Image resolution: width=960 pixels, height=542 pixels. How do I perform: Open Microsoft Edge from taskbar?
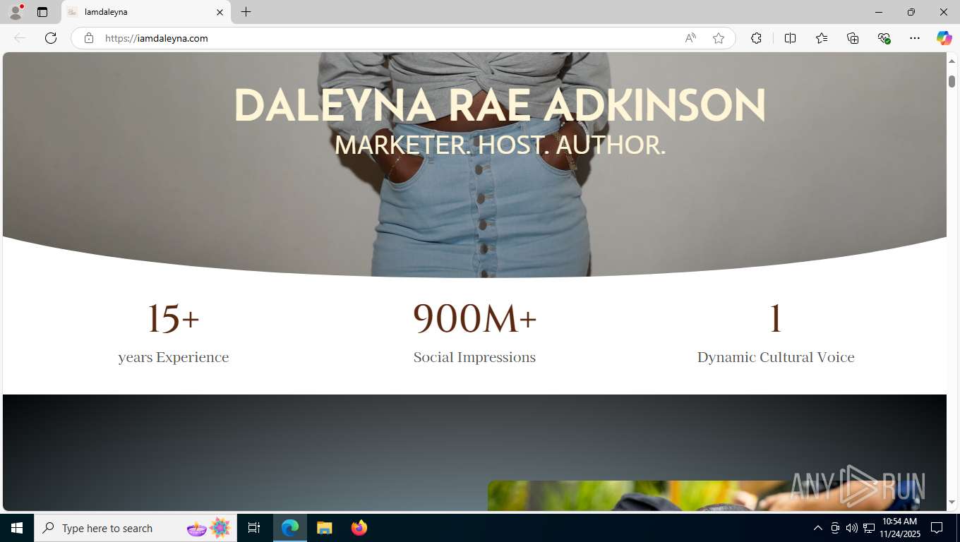tap(290, 528)
